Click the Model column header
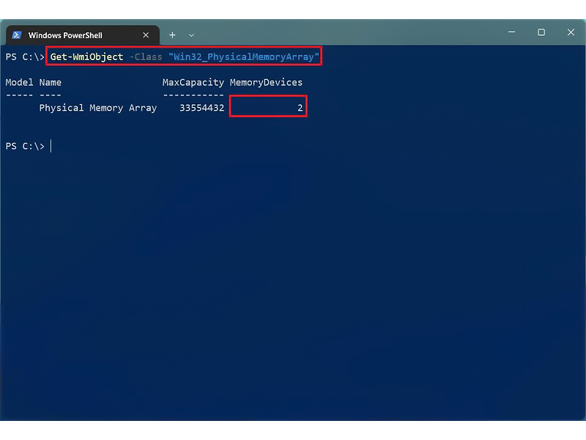 19,82
